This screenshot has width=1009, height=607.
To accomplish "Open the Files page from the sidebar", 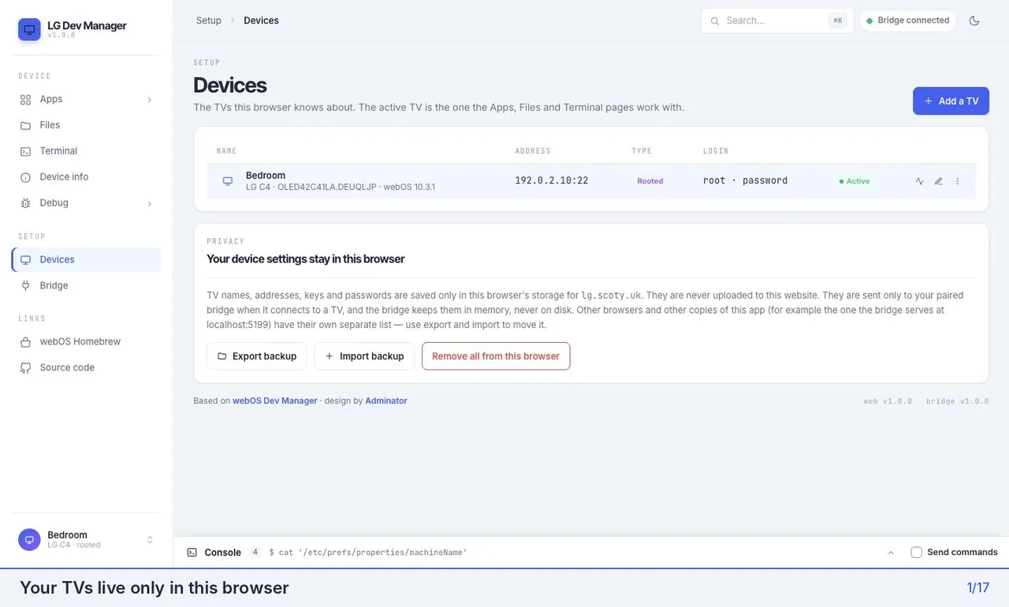I will pos(87,125).
